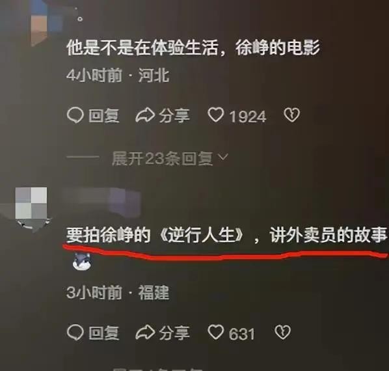Click reply bubble icon on Fujian comment

click(75, 333)
